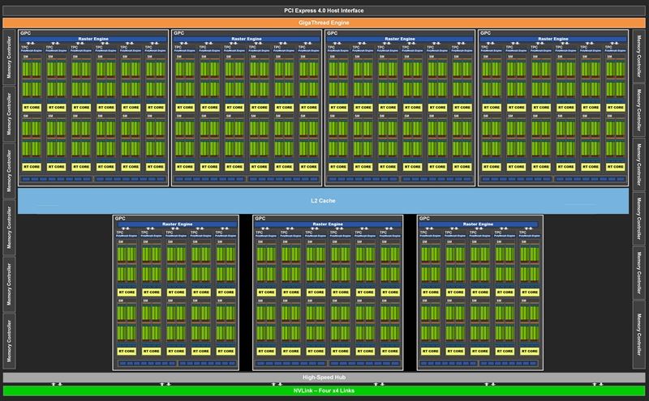This screenshot has height=401, width=649.
Task: Click the first yellow RT CORE block in the top-left GPC
Action: pyautogui.click(x=32, y=107)
